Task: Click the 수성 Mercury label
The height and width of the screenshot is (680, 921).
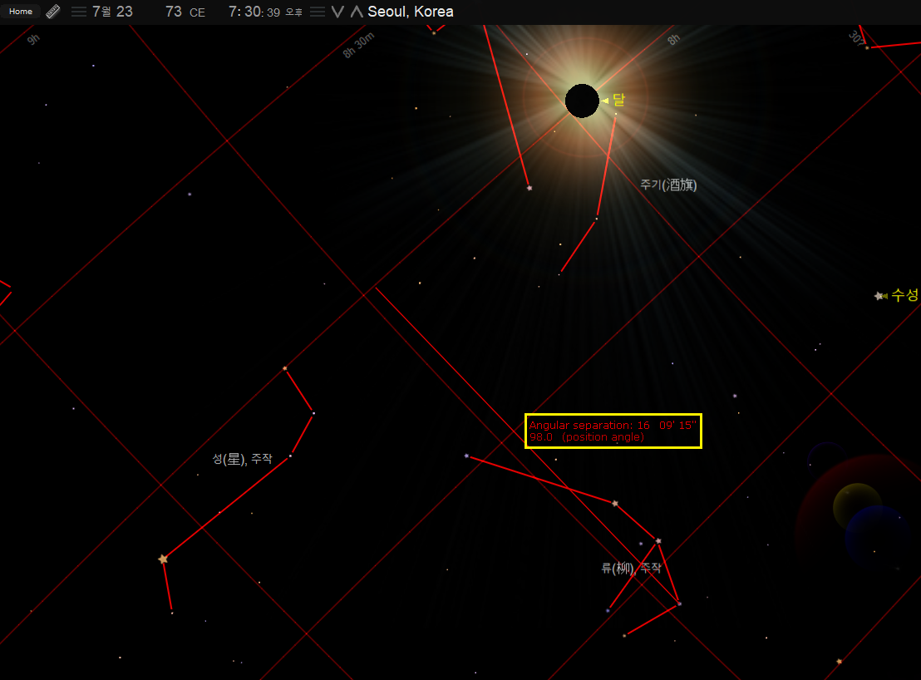Action: pos(904,295)
